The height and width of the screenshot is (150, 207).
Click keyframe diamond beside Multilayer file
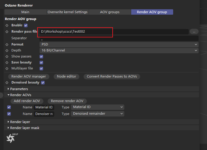pyautogui.click(x=7, y=69)
